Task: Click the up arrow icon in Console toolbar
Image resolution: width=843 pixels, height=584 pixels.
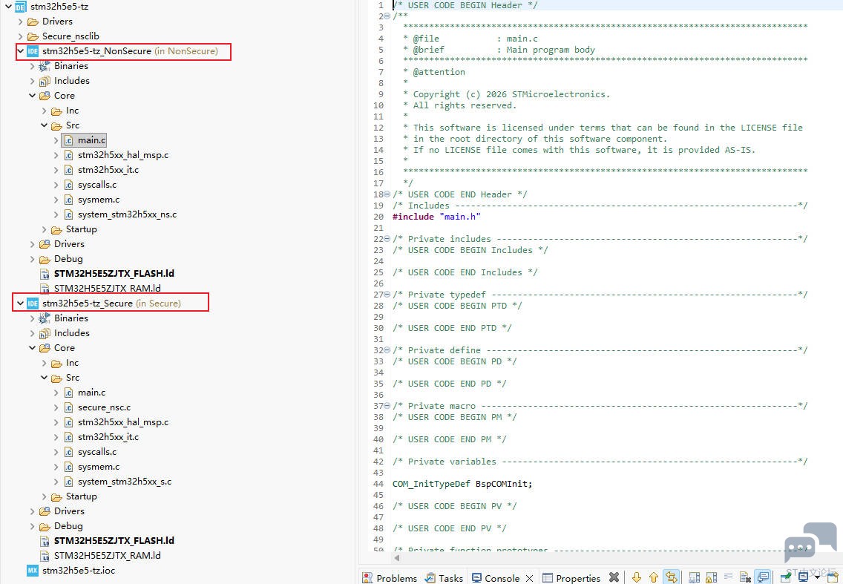Action: pyautogui.click(x=654, y=577)
